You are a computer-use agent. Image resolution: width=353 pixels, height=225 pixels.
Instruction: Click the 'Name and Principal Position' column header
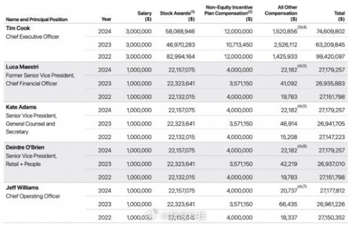point(36,19)
